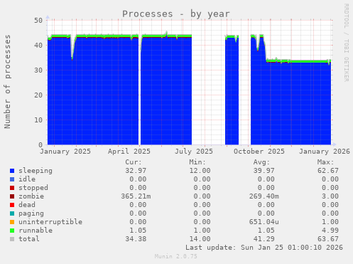The width and height of the screenshot is (353, 264).
Task: Click the 'January 2025' x-axis label
Action: (65, 152)
